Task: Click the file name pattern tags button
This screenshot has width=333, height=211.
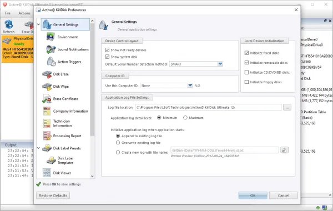Action: (x=284, y=150)
